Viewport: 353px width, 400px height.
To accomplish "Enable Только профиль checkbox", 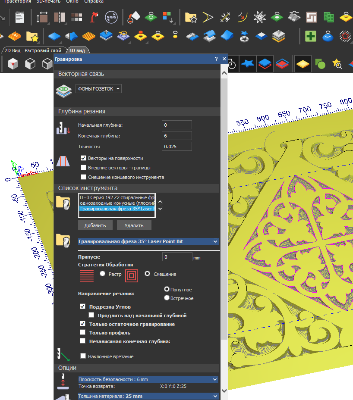I will pos(82,332).
